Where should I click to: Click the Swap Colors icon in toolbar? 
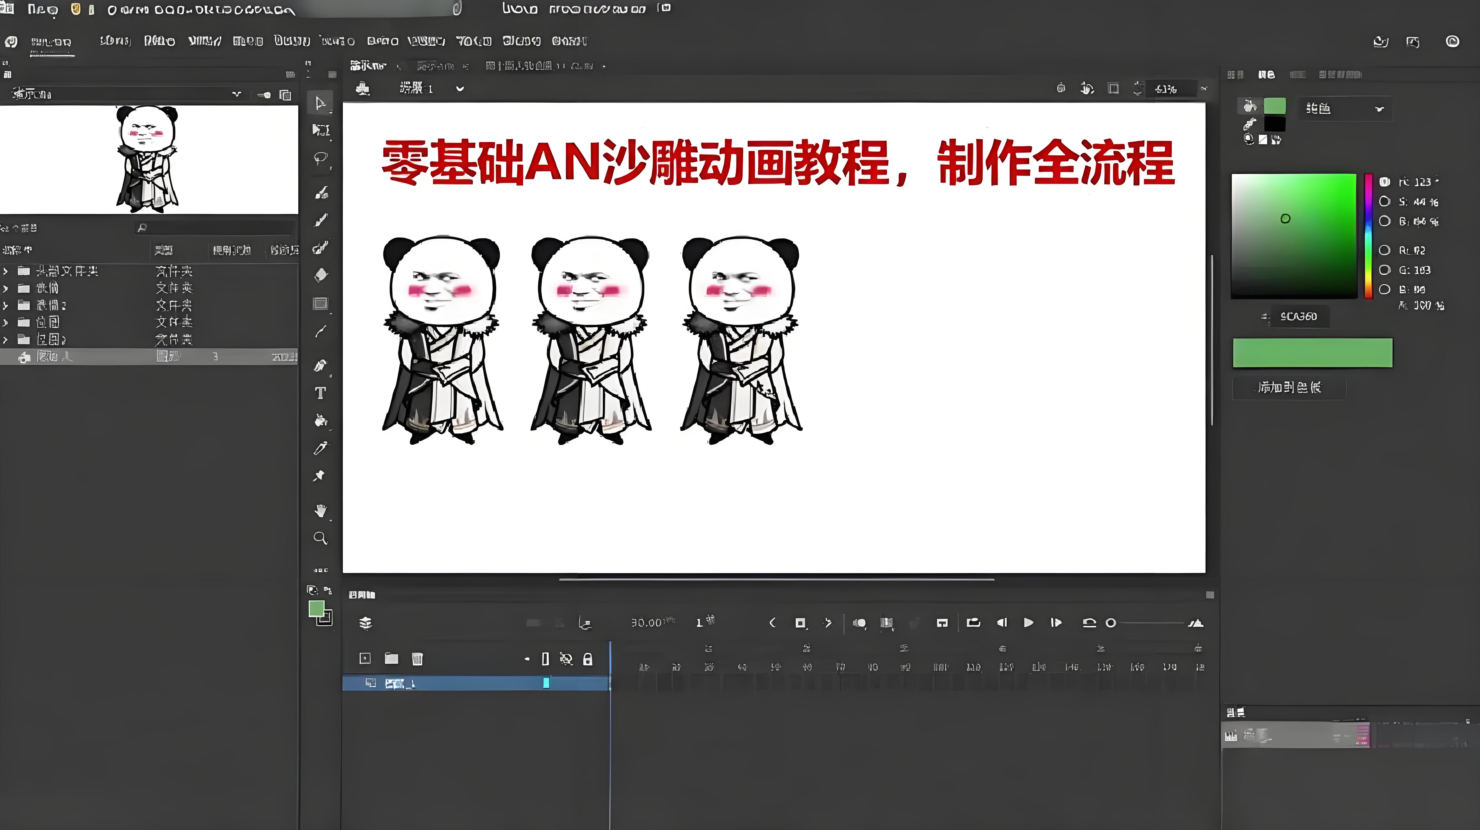(327, 590)
